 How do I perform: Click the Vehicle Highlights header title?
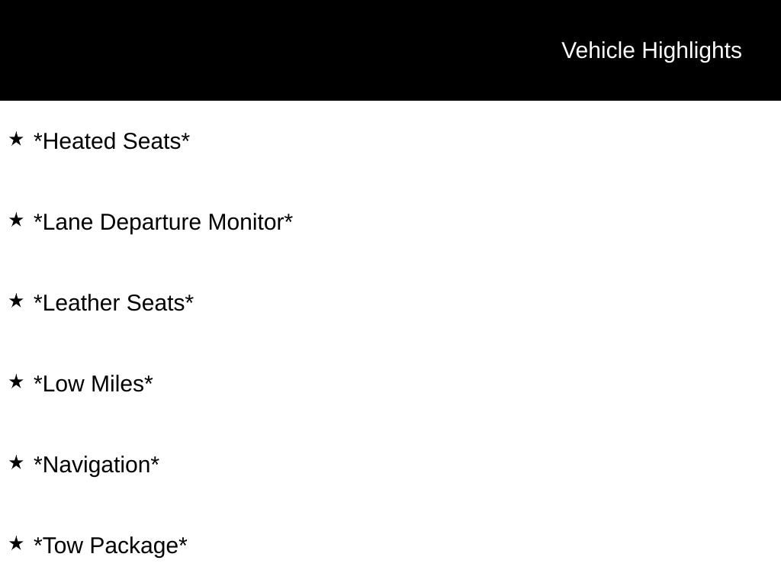(651, 51)
